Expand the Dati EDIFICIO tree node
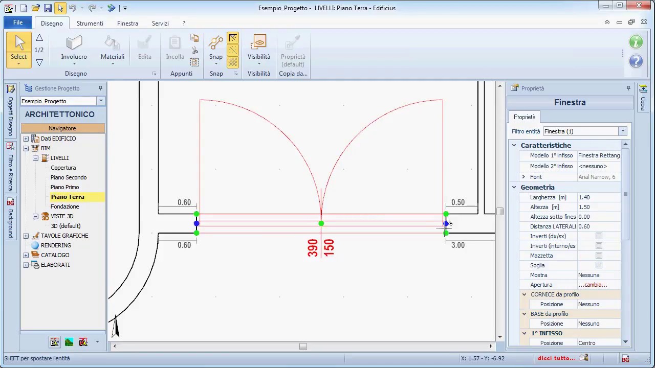Viewport: 655px width, 368px height. tap(26, 139)
